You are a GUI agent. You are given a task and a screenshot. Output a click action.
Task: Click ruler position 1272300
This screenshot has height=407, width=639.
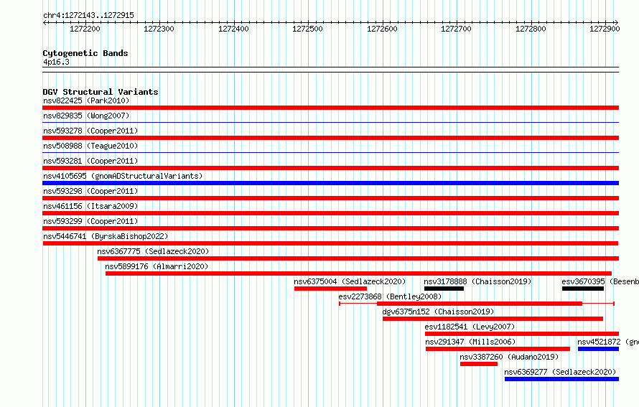pyautogui.click(x=159, y=29)
